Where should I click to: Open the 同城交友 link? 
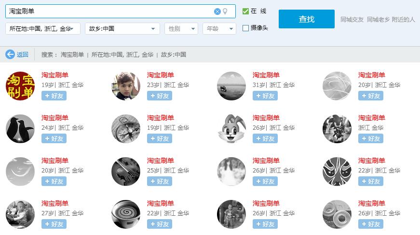352,20
